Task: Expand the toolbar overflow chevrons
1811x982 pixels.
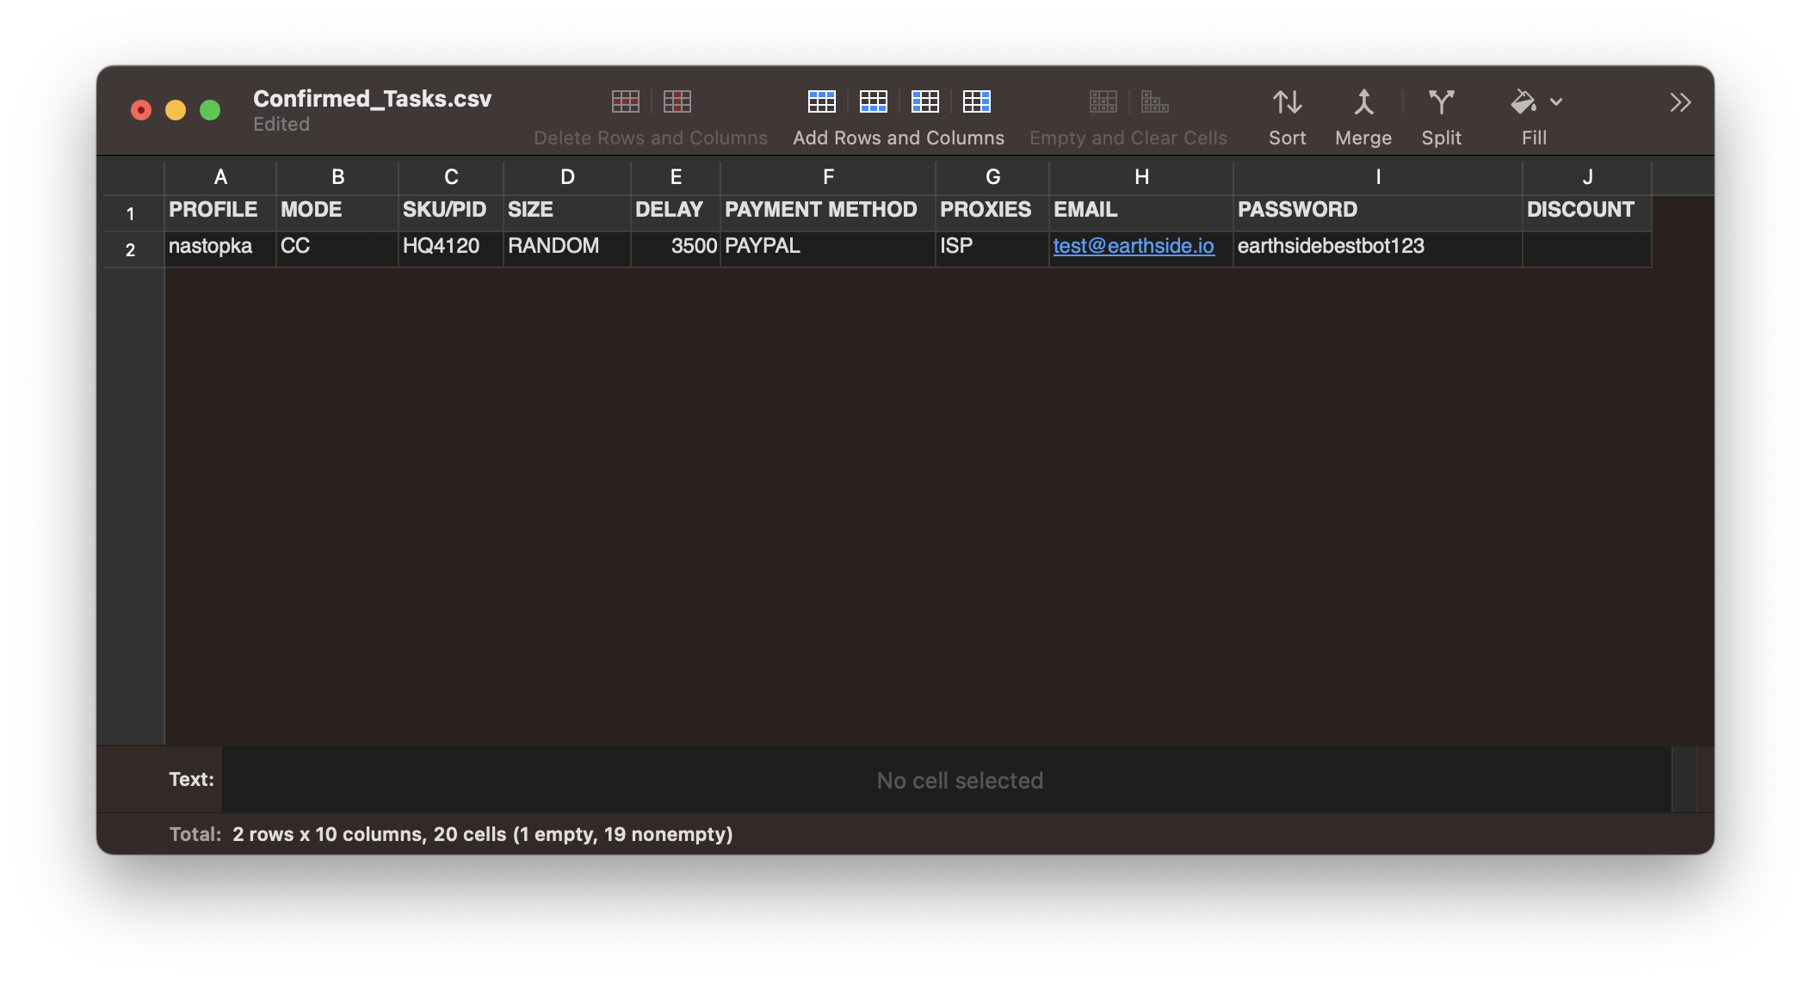Action: [1680, 102]
